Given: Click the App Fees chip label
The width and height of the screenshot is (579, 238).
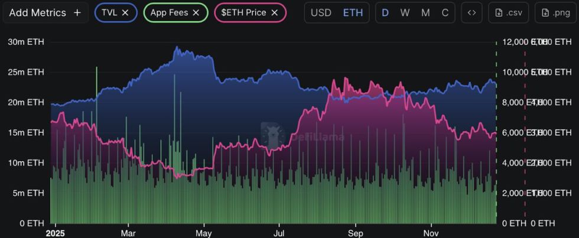Looking at the screenshot, I should [x=168, y=12].
